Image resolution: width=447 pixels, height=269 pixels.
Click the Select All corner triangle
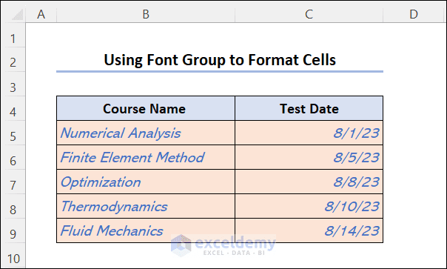(x=17, y=15)
